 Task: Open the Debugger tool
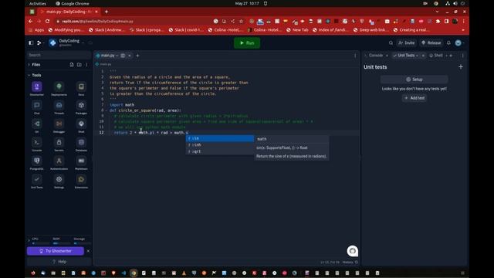coord(59,124)
